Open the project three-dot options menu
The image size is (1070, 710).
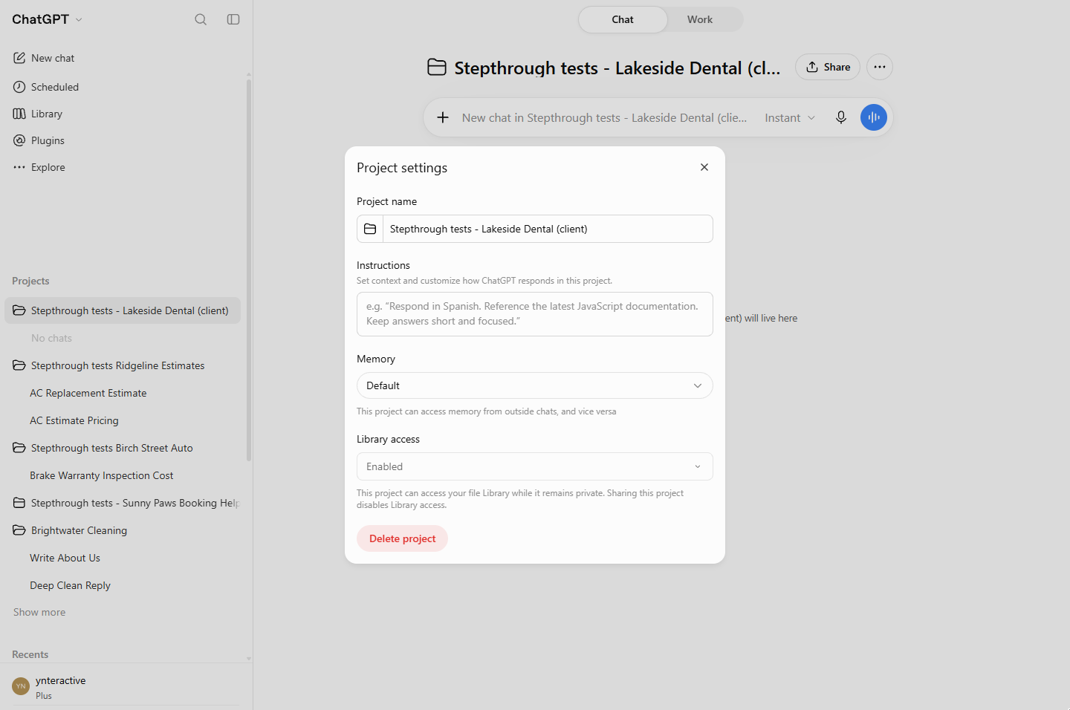[880, 67]
